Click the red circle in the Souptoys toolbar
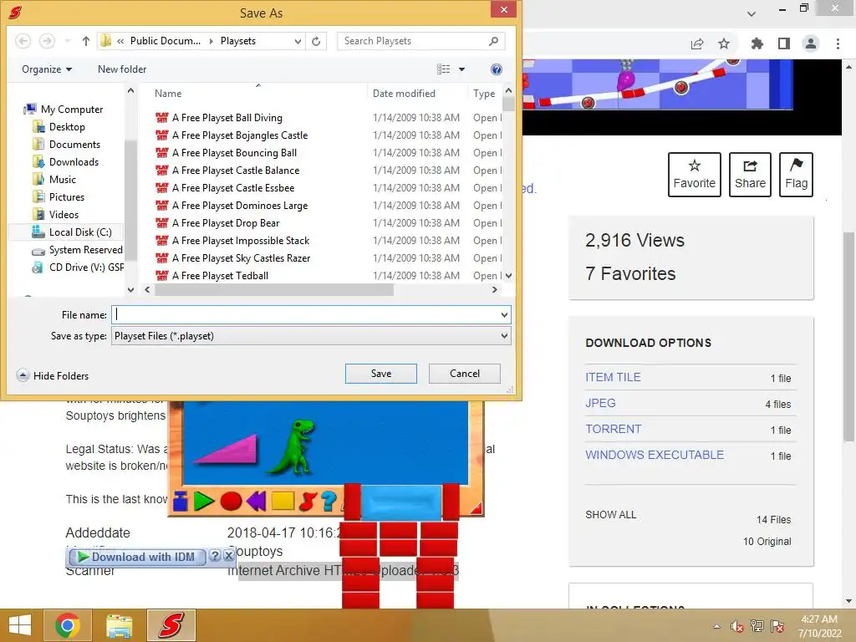The height and width of the screenshot is (642, 856). [231, 501]
